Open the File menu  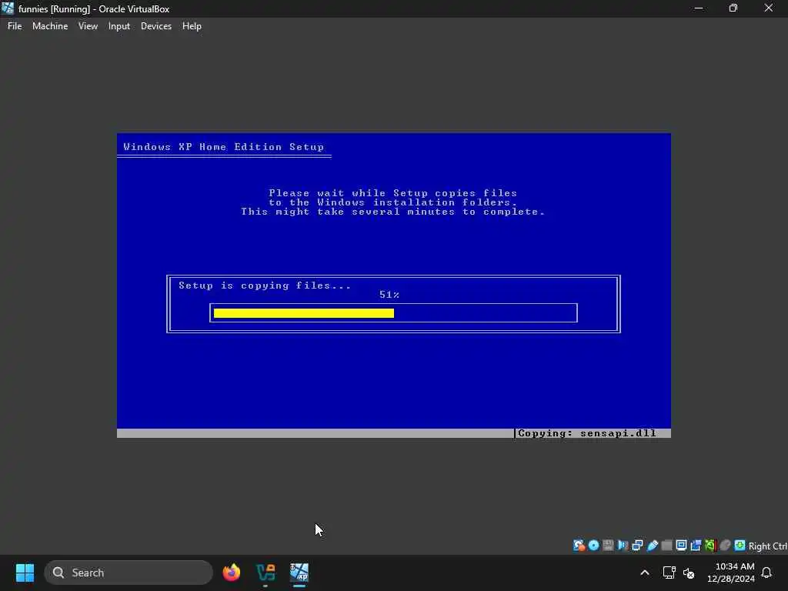pos(15,26)
